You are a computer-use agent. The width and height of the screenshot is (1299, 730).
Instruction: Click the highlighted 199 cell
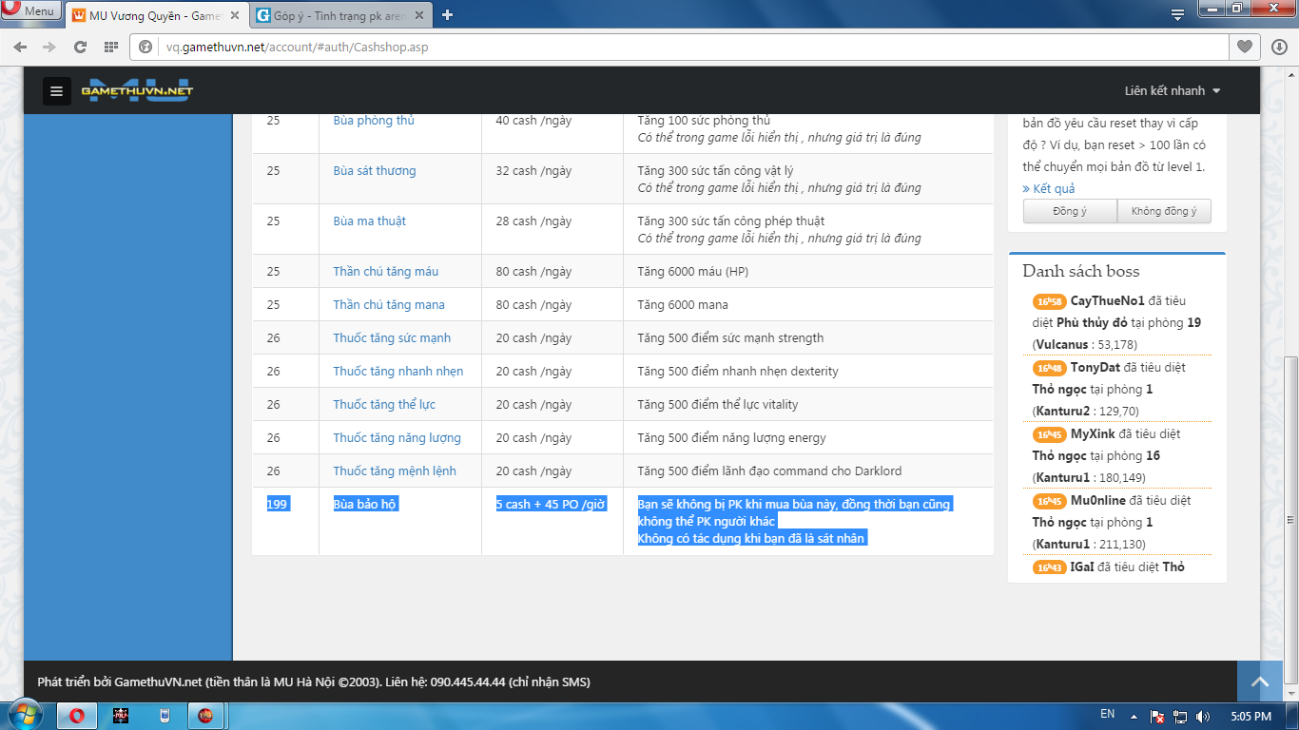[278, 505]
